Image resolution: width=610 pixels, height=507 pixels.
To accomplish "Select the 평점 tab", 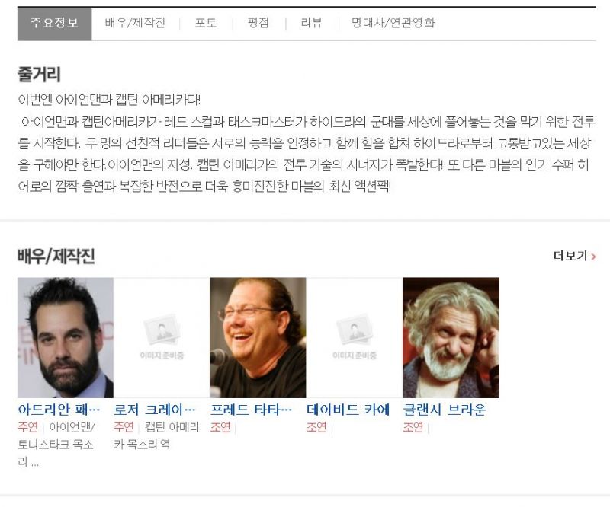I will tap(258, 23).
